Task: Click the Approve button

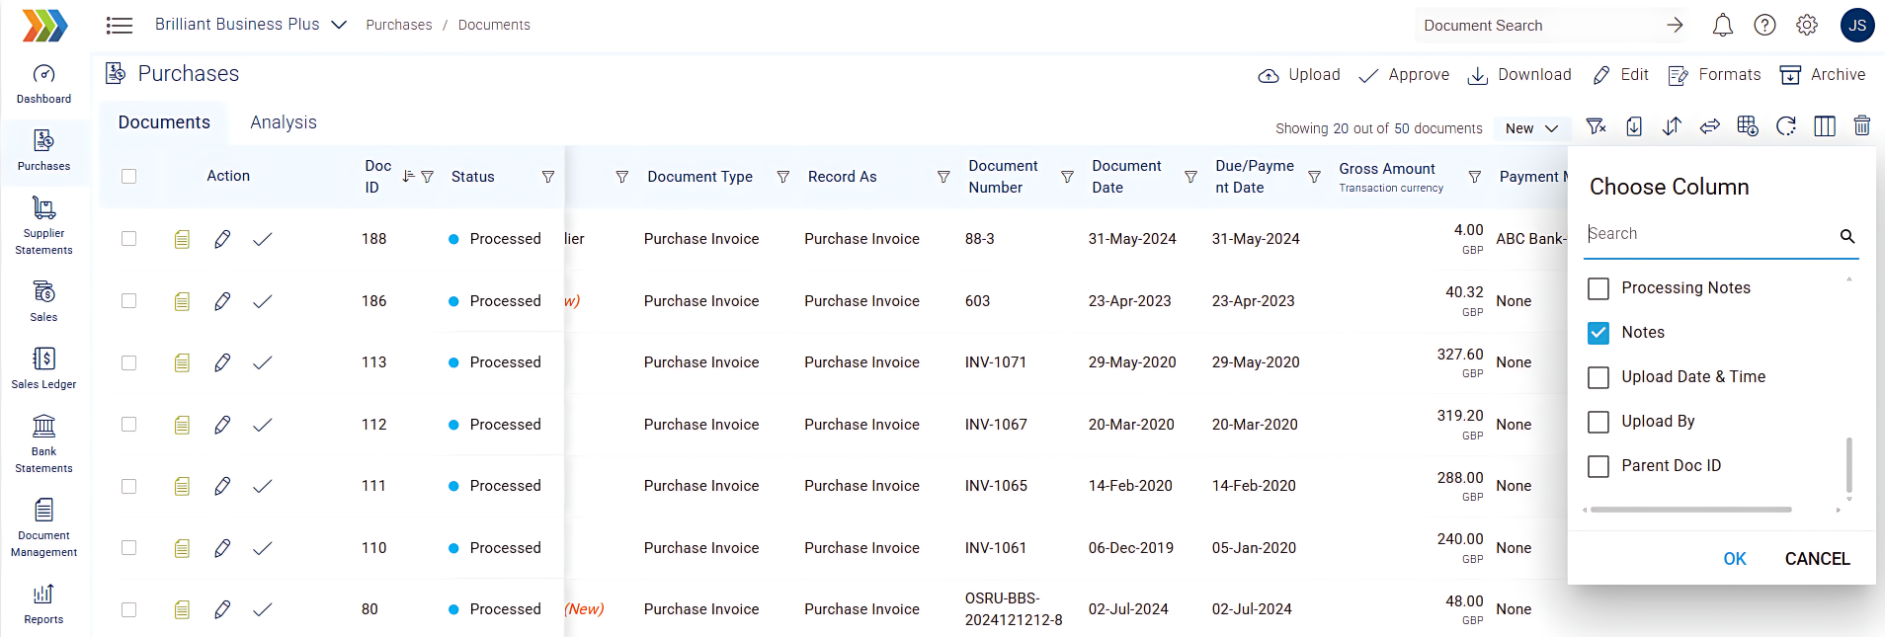Action: pyautogui.click(x=1404, y=75)
